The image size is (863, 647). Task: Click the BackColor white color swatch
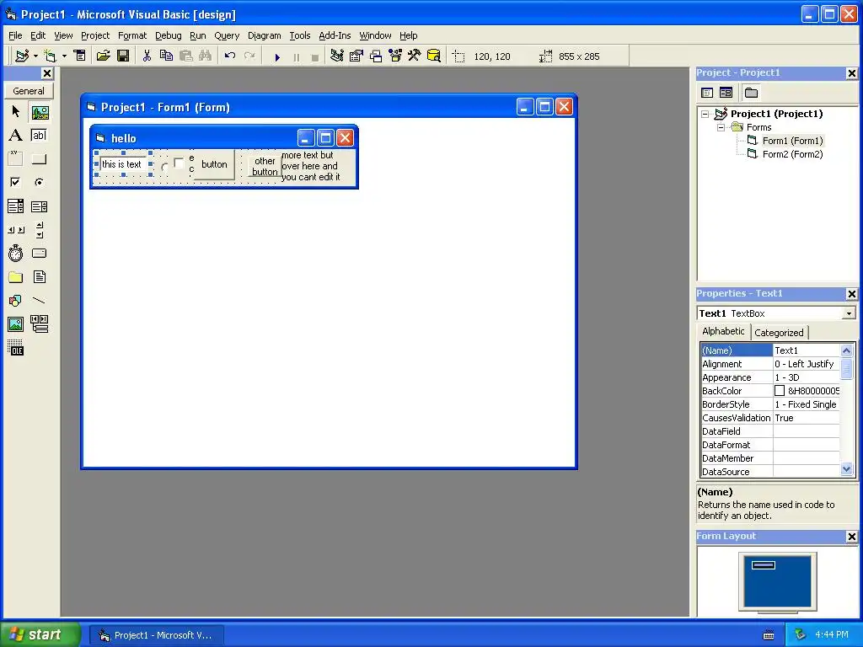pyautogui.click(x=780, y=391)
